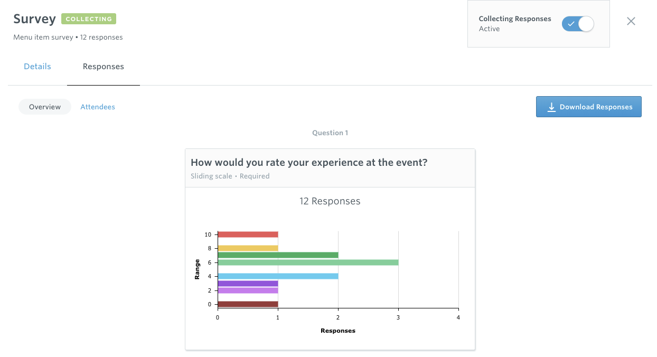Click the light green bar with 3 responses
The height and width of the screenshot is (357, 657).
308,262
